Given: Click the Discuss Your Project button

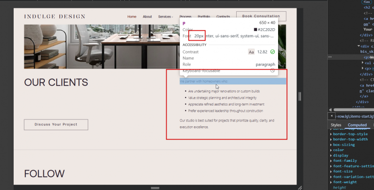Looking at the screenshot, I should point(56,124).
